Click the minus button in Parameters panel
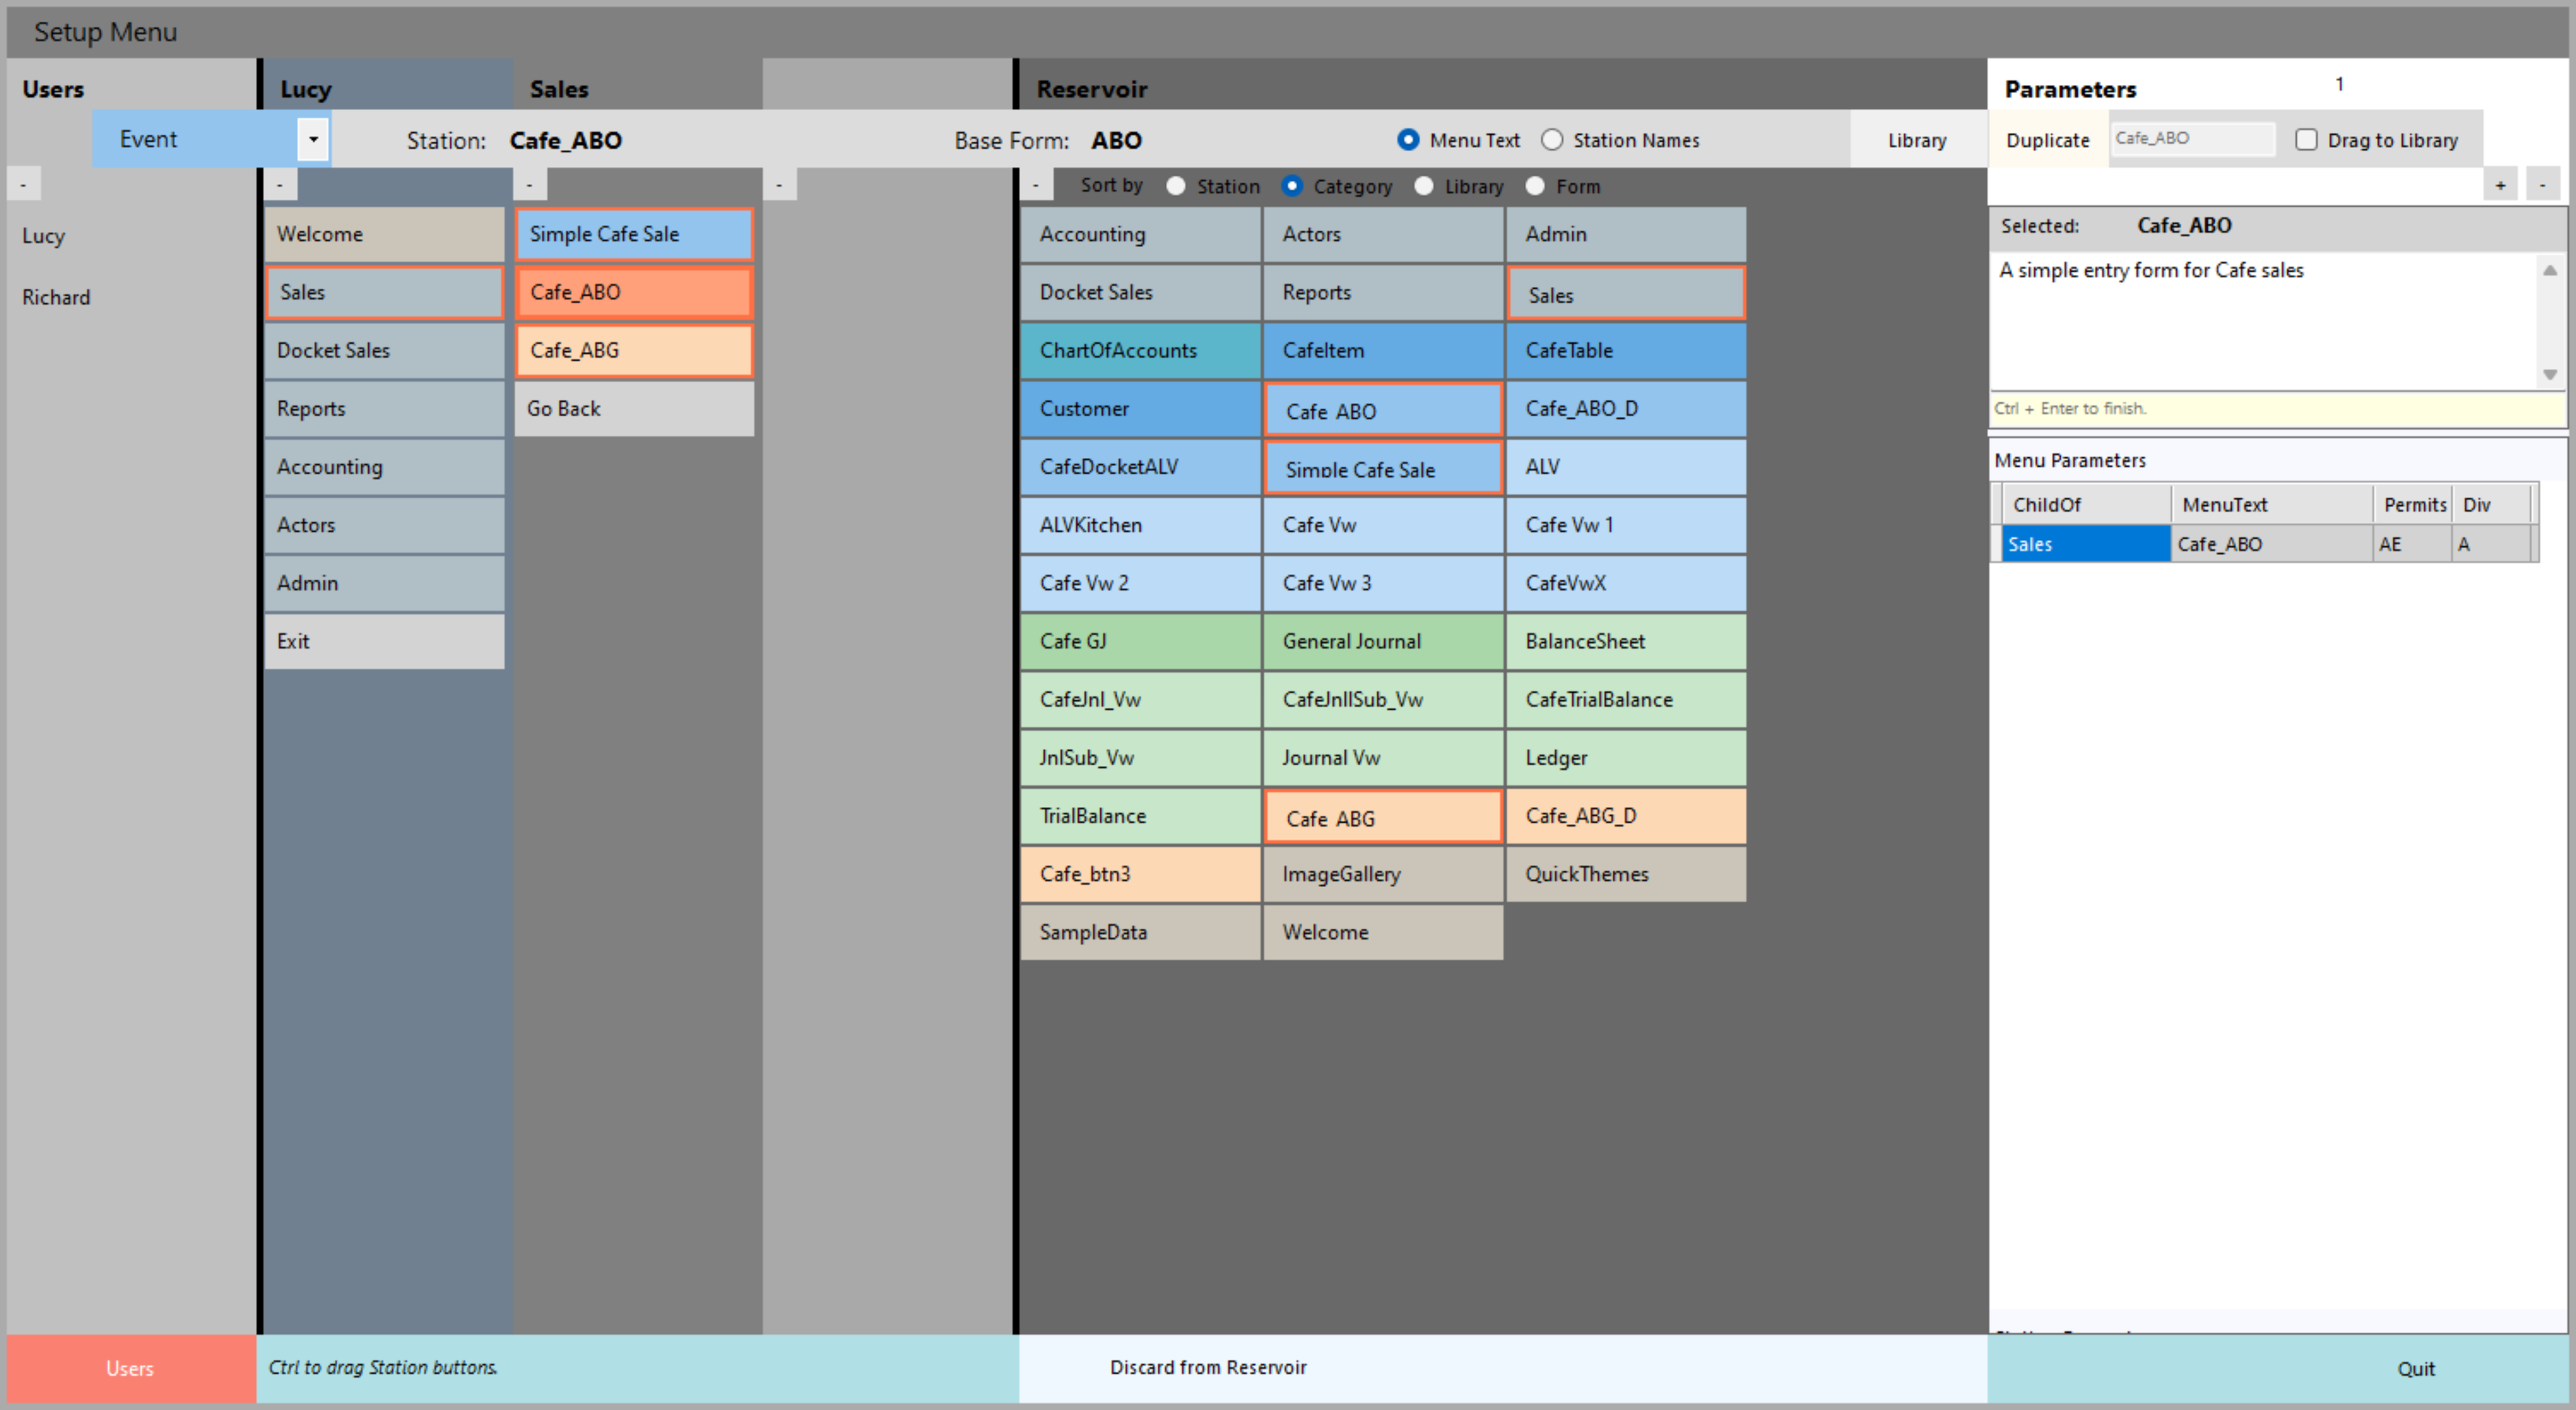2576x1410 pixels. [x=2542, y=185]
